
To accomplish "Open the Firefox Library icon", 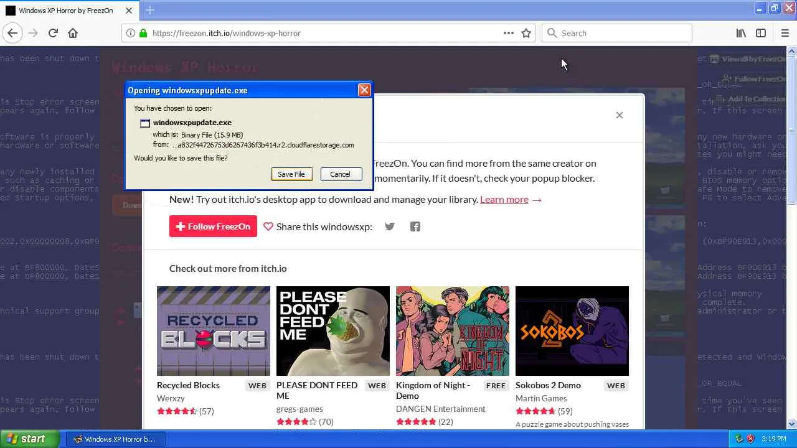I will point(741,33).
